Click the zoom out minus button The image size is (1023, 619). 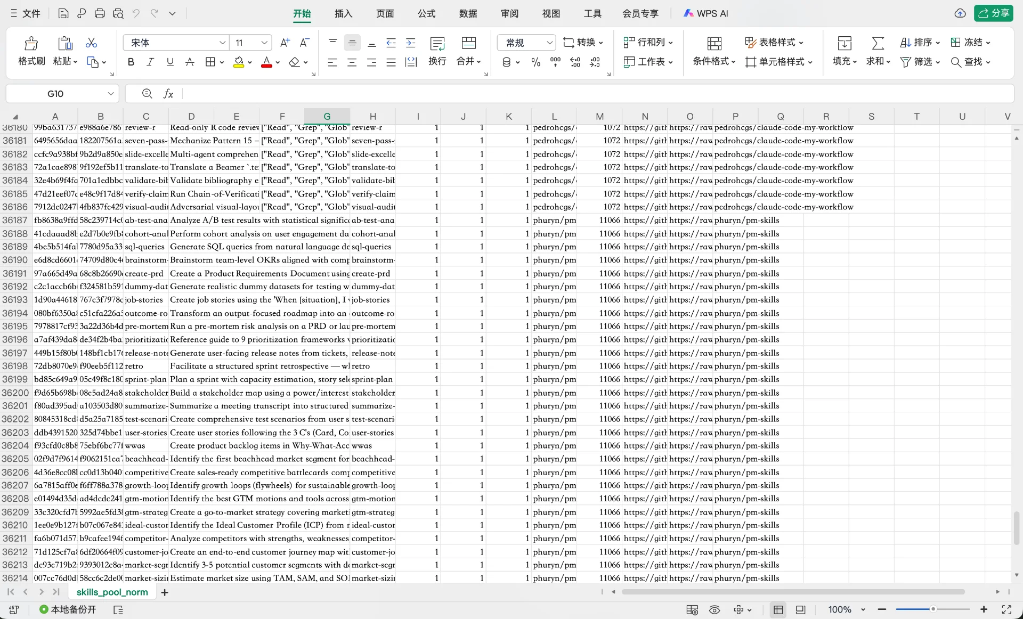(x=882, y=609)
